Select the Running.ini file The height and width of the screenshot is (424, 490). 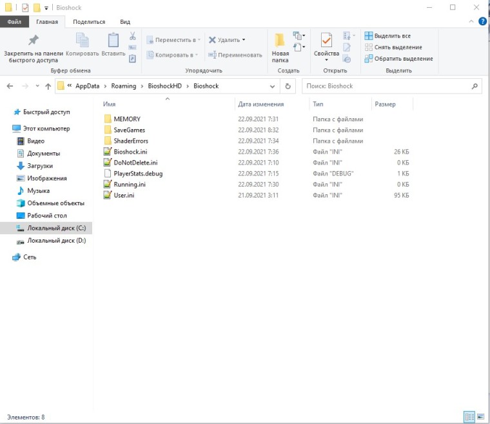tap(130, 185)
